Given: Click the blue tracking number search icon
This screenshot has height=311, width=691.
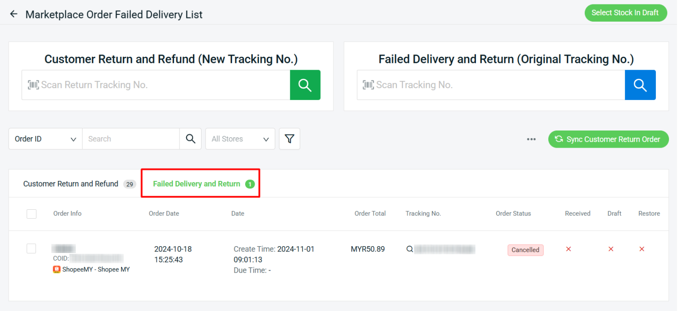Looking at the screenshot, I should coord(640,85).
